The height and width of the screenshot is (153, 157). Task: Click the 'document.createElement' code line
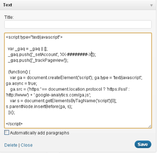coord(76,78)
